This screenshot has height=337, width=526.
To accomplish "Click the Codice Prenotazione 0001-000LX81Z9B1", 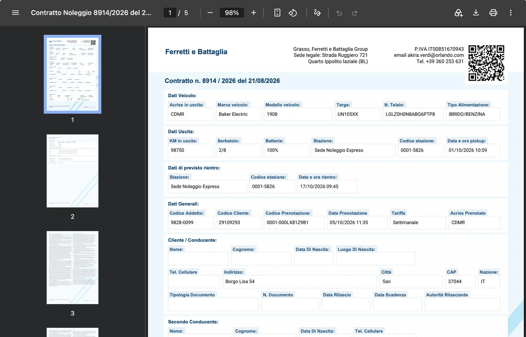I will point(287,222).
